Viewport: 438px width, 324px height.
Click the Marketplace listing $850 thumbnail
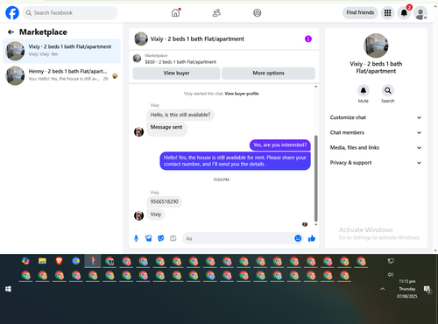[x=137, y=59]
